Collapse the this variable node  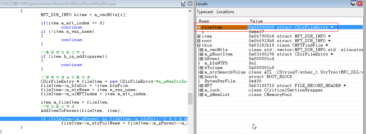[x=199, y=46]
